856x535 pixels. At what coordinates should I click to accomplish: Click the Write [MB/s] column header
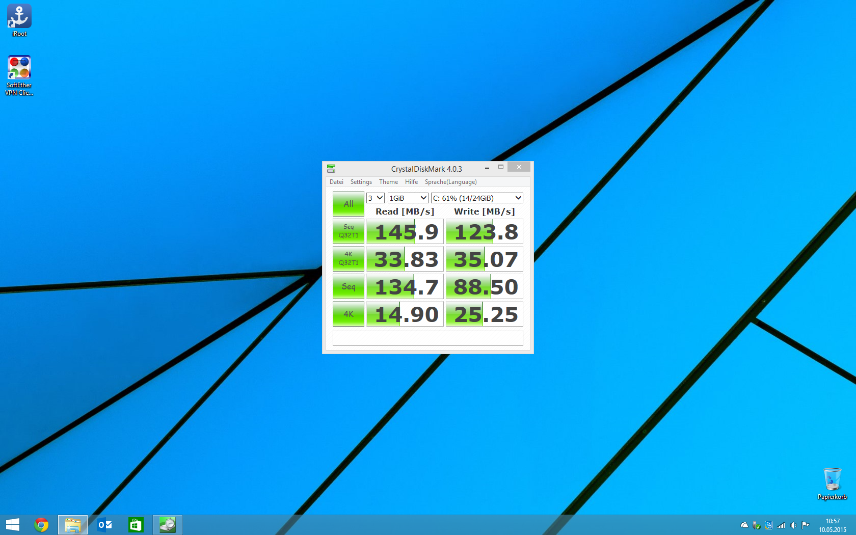tap(485, 211)
